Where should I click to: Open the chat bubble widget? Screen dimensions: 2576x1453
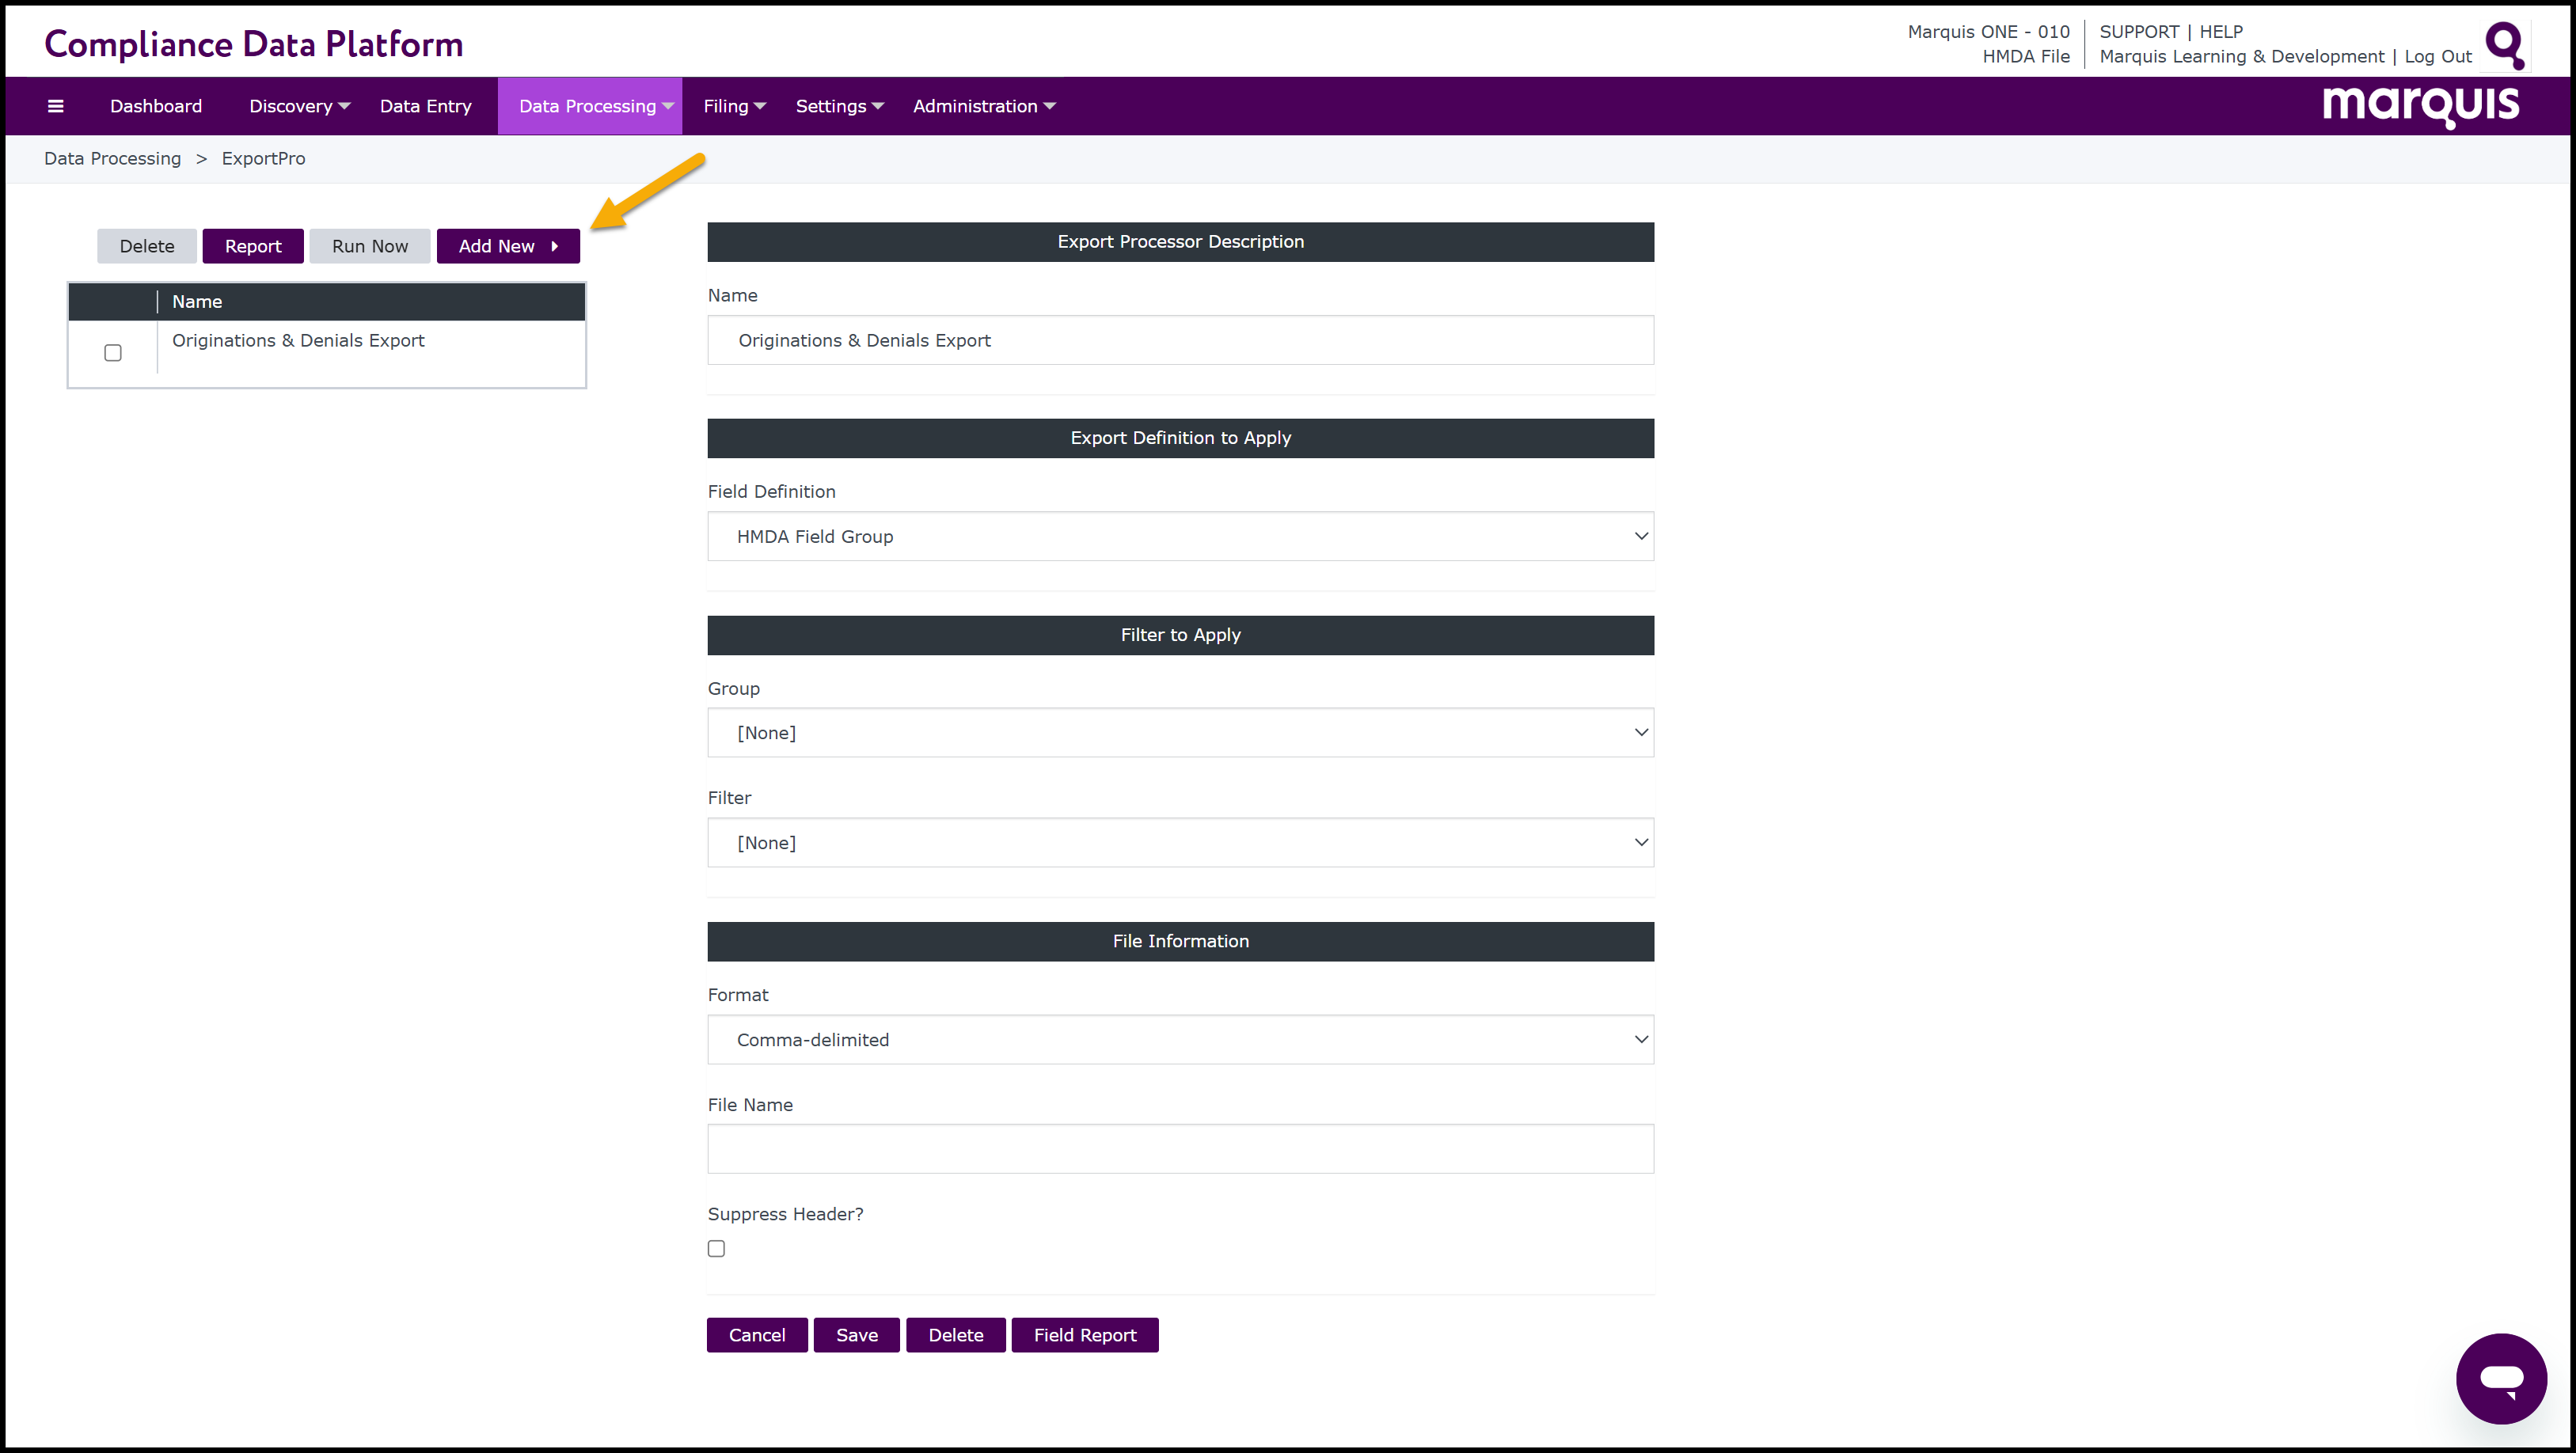(2501, 1378)
